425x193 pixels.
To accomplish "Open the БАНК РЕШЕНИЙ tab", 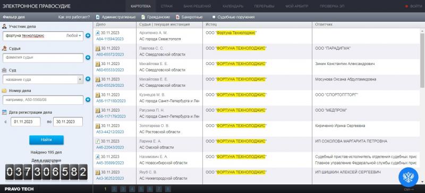I will click(x=197, y=6).
